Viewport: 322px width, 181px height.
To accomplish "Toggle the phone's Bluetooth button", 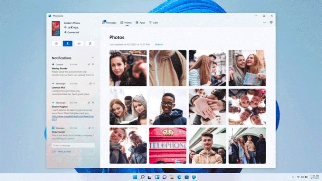I will pyautogui.click(x=68, y=43).
